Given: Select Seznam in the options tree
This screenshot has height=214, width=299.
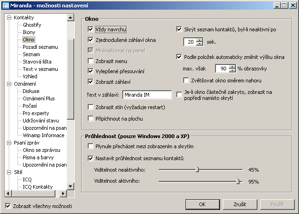Looking at the screenshot, I should pyautogui.click(x=31, y=54).
